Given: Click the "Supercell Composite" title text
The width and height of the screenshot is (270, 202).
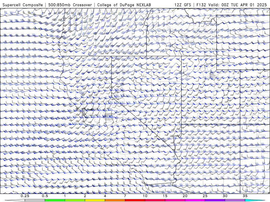Looking at the screenshot, I should [23, 5].
